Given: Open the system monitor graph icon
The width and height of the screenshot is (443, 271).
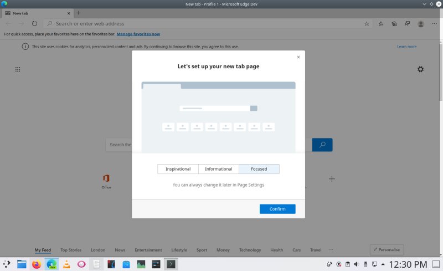Looking at the screenshot, I should [x=141, y=264].
